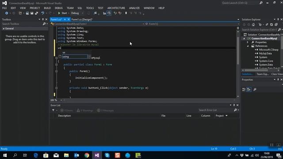Save the current file with the Save icon
The image size is (283, 159).
[x=32, y=13]
